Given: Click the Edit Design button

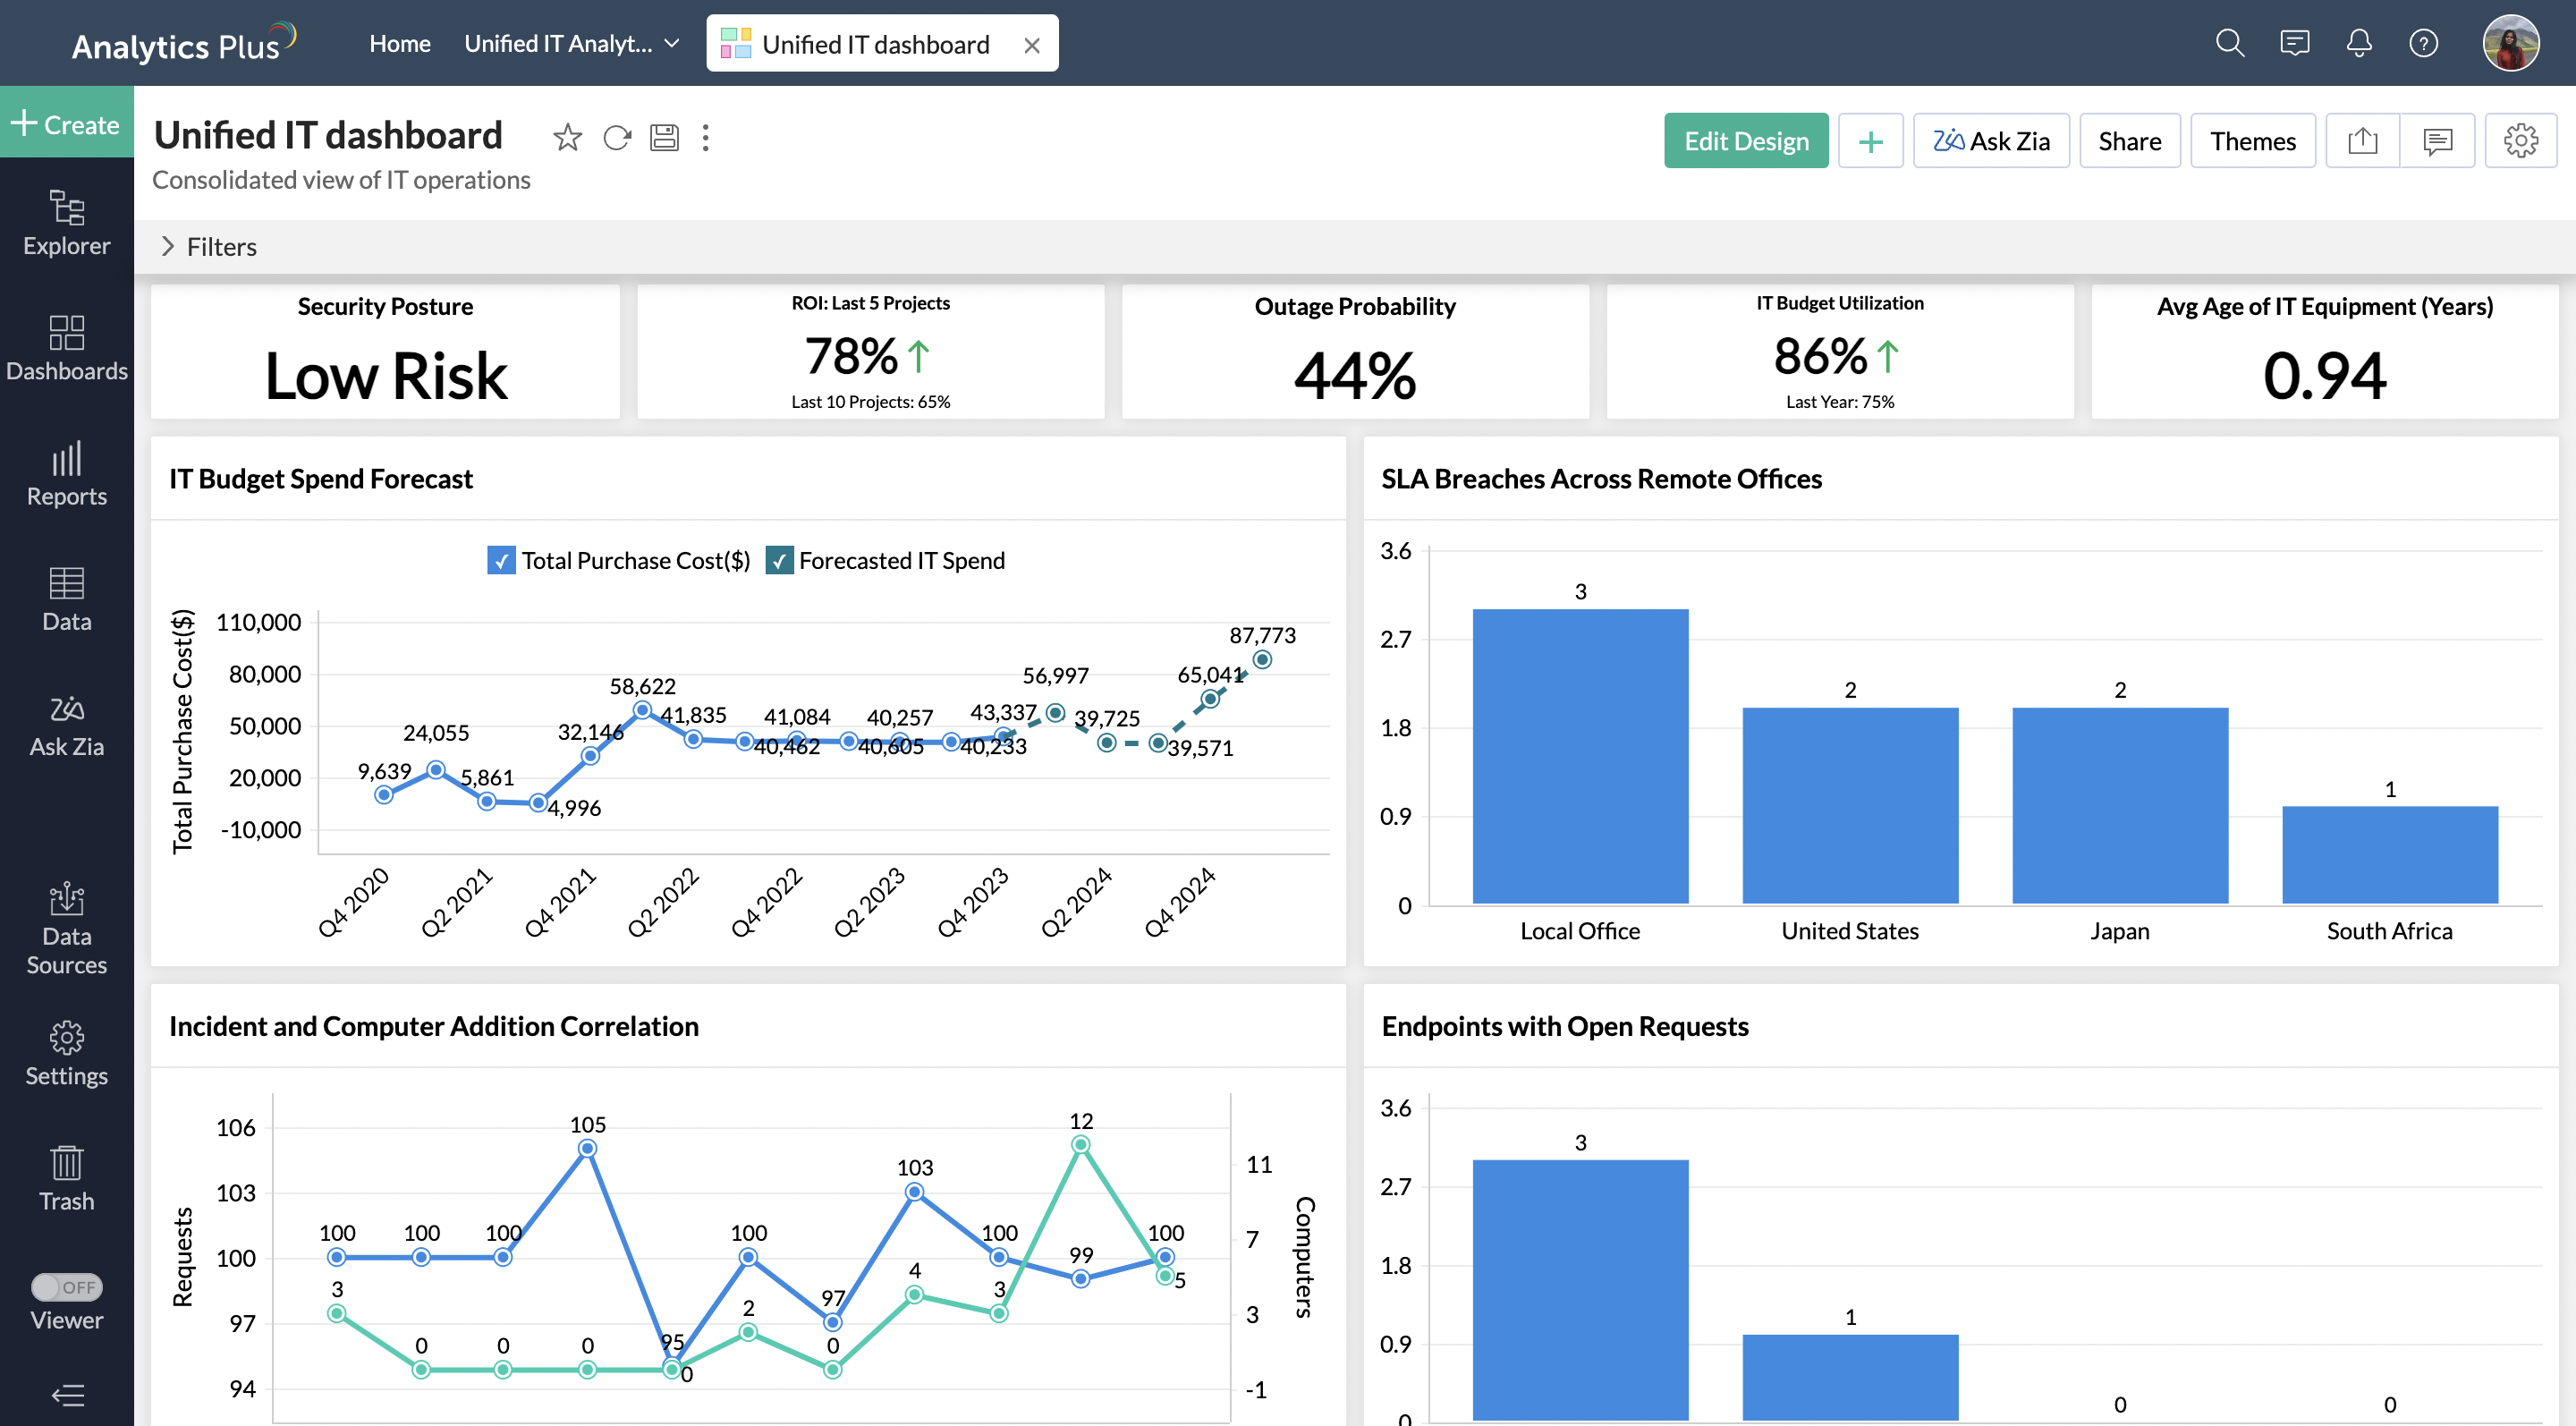Looking at the screenshot, I should pos(1745,141).
